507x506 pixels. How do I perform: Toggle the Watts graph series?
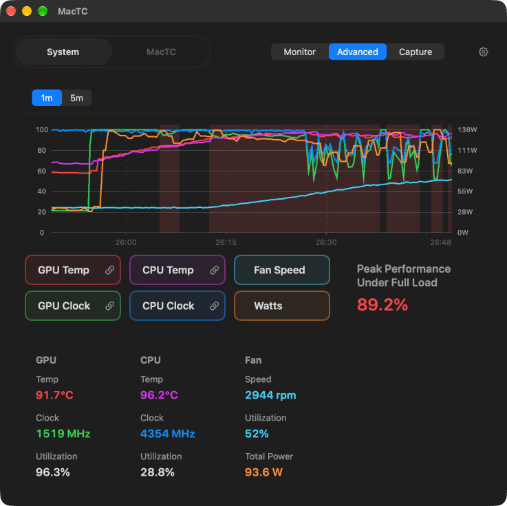[x=281, y=306]
